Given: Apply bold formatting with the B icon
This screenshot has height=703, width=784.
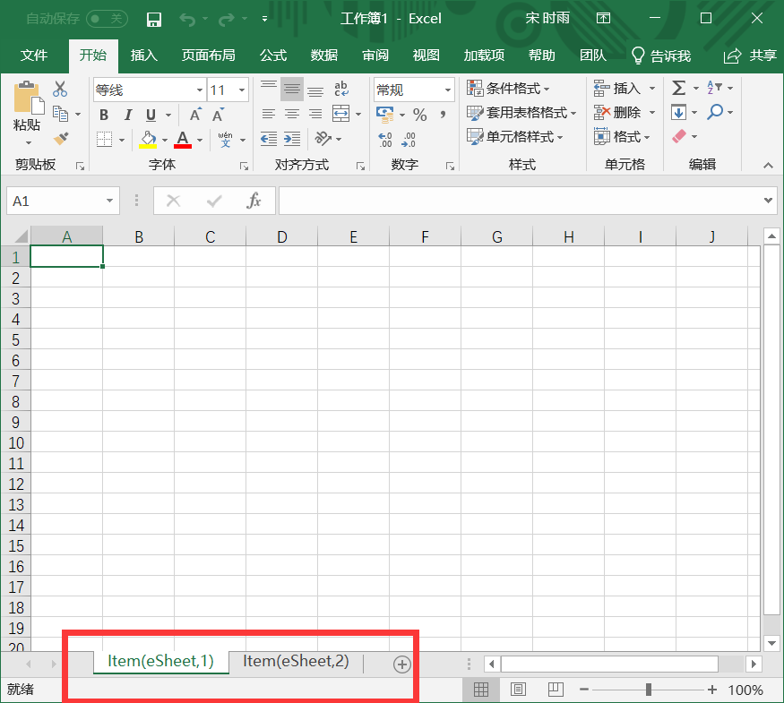Looking at the screenshot, I should 104,115.
